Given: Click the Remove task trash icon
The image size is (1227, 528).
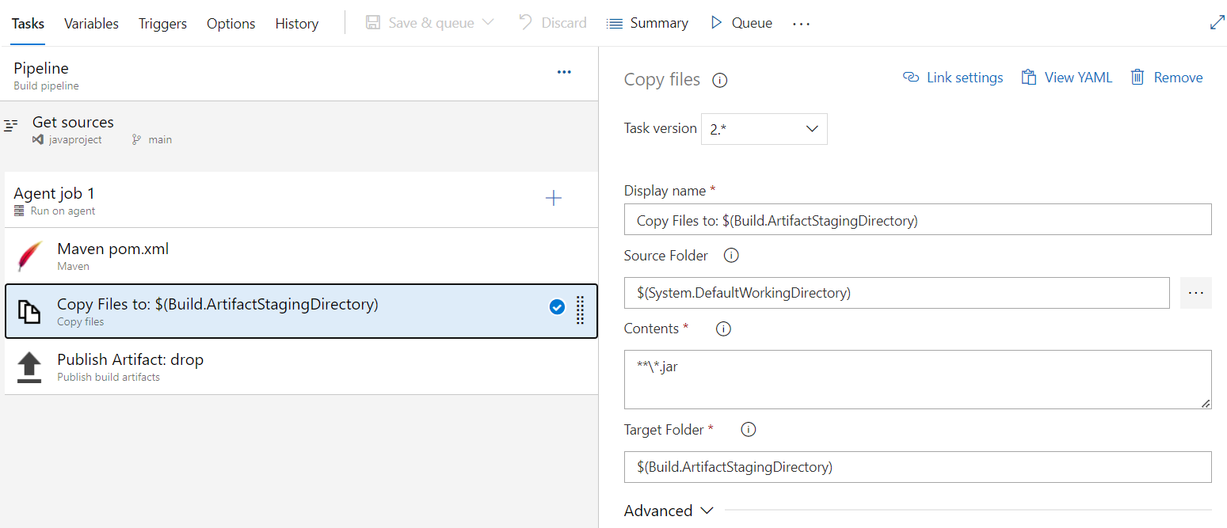Looking at the screenshot, I should coord(1137,77).
